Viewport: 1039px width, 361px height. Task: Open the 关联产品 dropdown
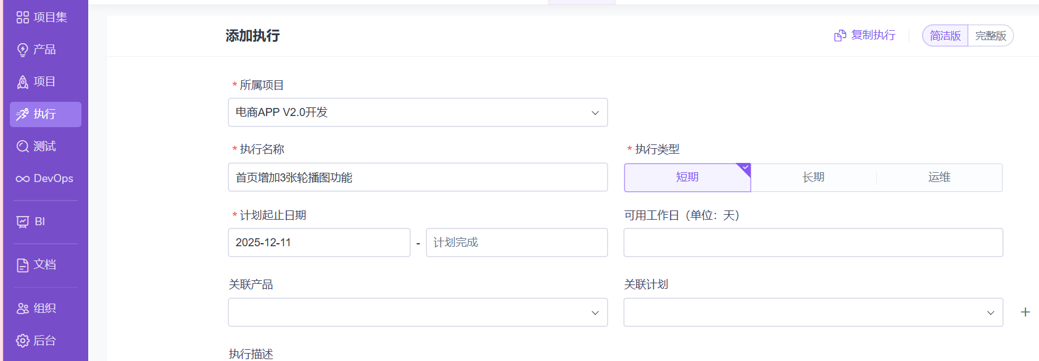pyautogui.click(x=418, y=312)
